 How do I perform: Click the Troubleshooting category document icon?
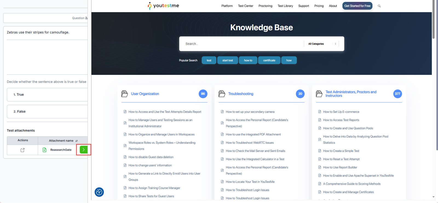[x=222, y=94]
